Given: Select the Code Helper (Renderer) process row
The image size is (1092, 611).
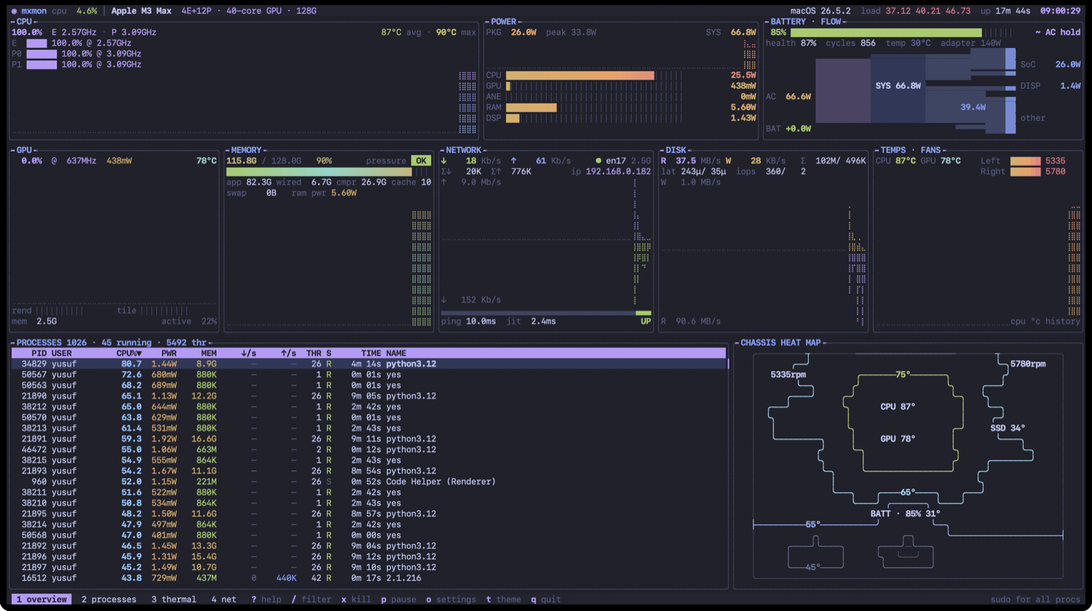Looking at the screenshot, I should [369, 481].
